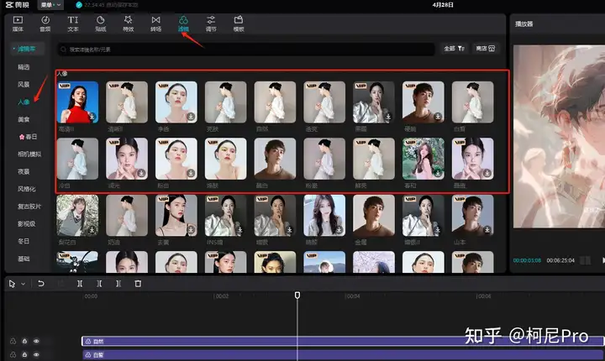605x361 pixels.
Task: Click the split clip icon
Action: pos(80,284)
